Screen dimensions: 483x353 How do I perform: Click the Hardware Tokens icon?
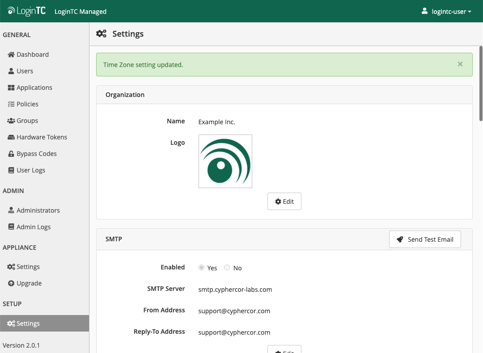click(x=12, y=137)
